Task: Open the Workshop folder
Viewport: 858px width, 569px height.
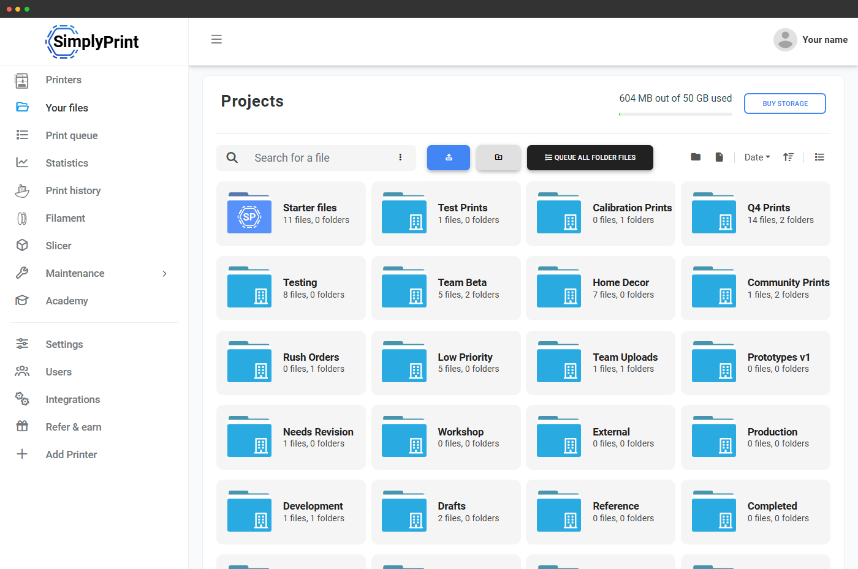Action: (446, 437)
